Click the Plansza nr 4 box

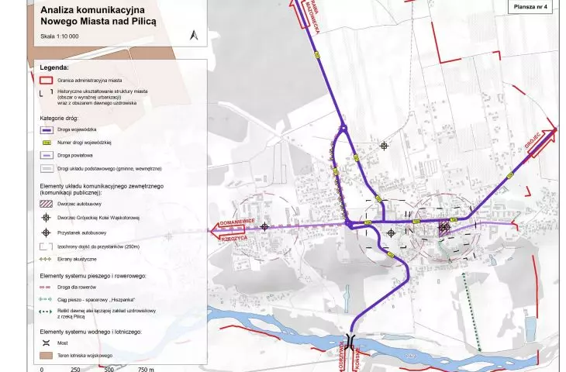pyautogui.click(x=530, y=7)
